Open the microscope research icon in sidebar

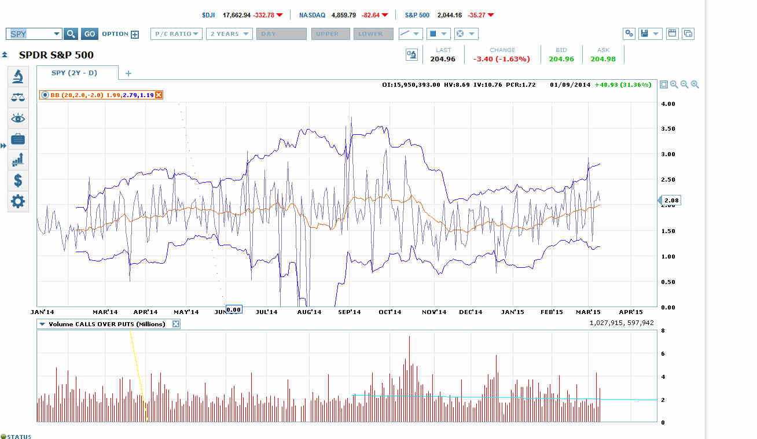(18, 76)
